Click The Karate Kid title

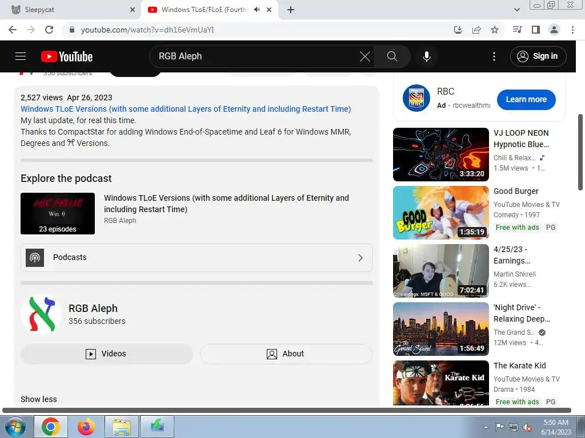click(x=519, y=366)
